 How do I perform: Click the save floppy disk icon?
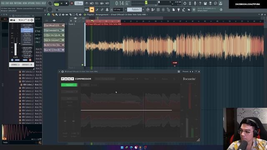click(205, 3)
